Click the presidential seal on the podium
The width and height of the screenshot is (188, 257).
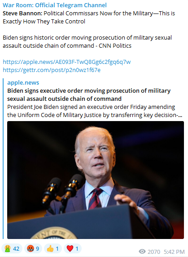54,233
